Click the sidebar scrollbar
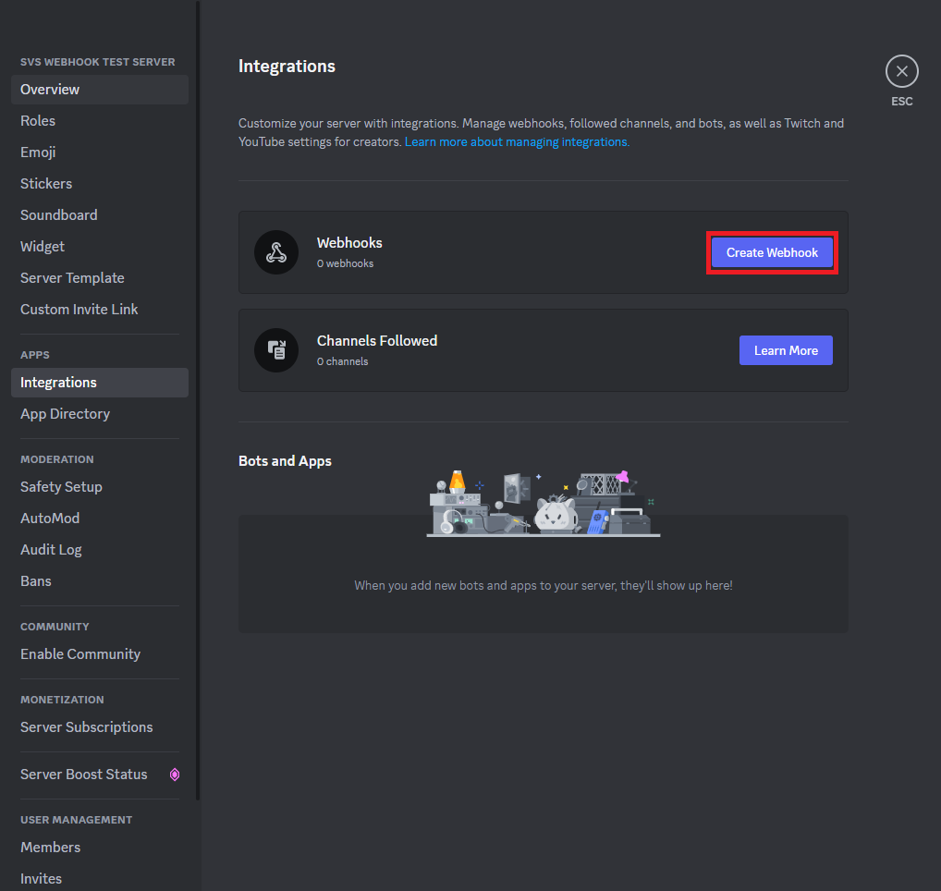This screenshot has height=891, width=941. pos(198,400)
